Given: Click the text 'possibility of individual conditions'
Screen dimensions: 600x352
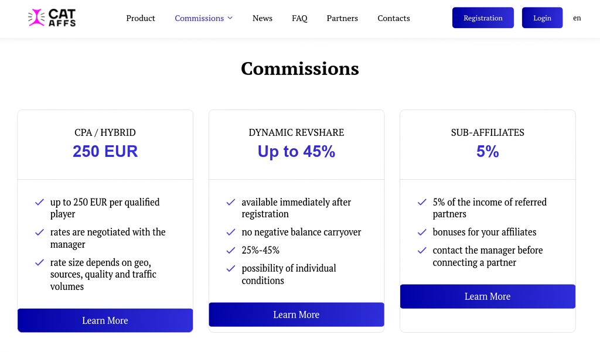Looking at the screenshot, I should pos(289,274).
